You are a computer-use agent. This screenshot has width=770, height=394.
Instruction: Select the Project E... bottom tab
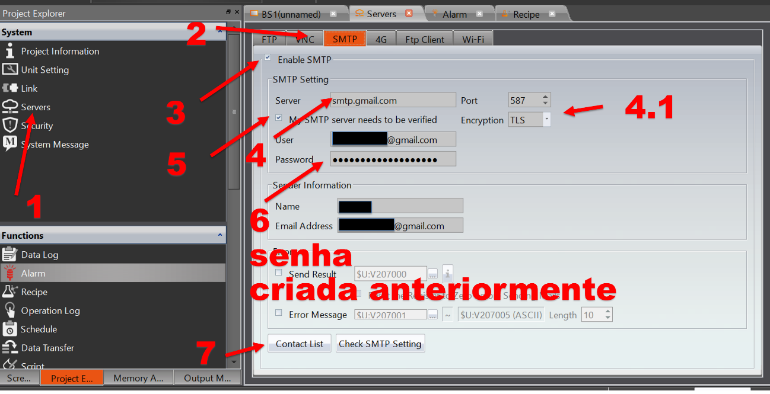click(72, 378)
